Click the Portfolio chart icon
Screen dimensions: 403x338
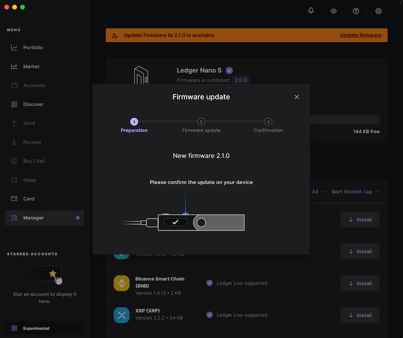(x=14, y=47)
